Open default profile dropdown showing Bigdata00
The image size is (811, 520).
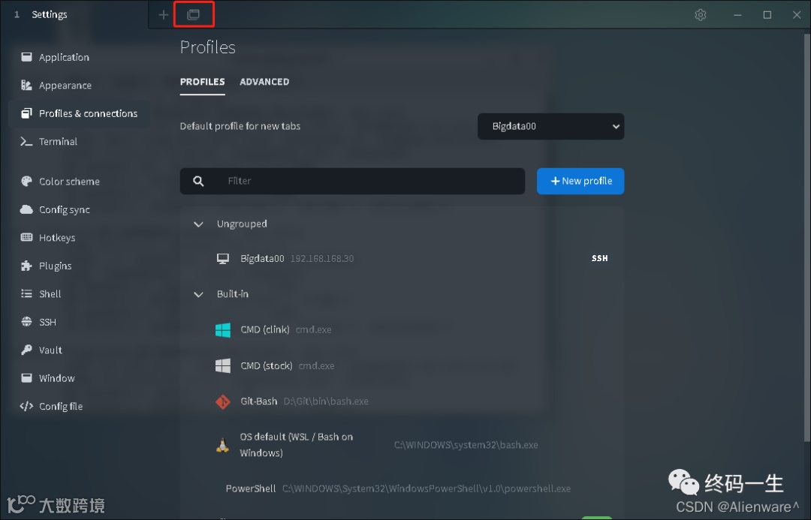[x=551, y=126]
